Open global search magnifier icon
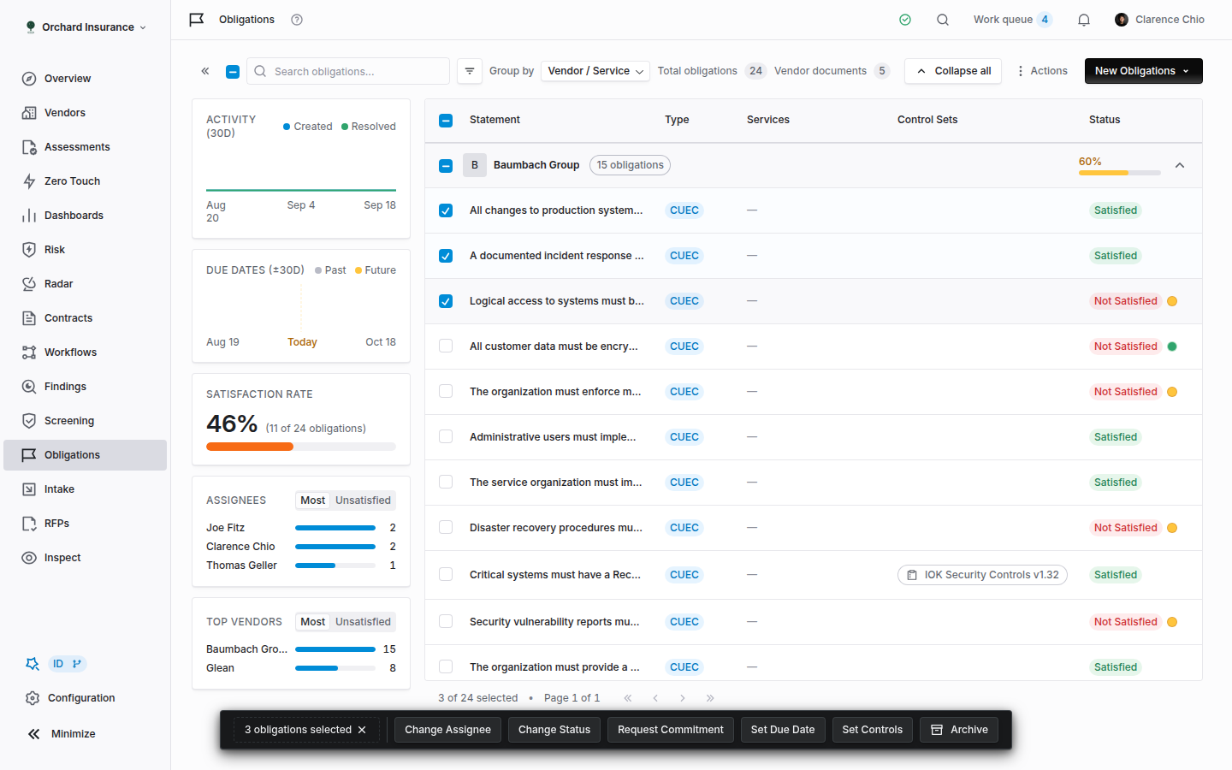1232x770 pixels. 943,20
